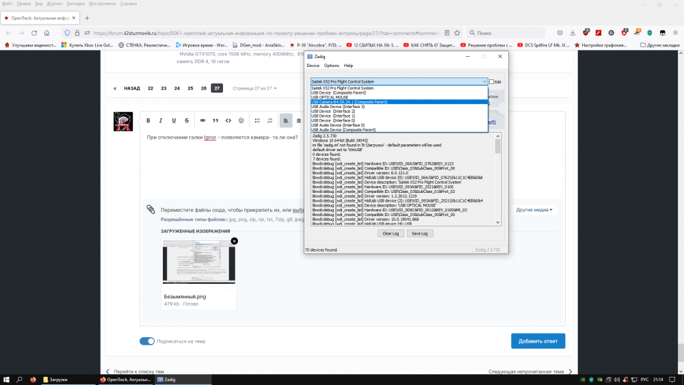The width and height of the screenshot is (684, 385).
Task: Open the Журнал menu in Firefox
Action: [x=55, y=3]
